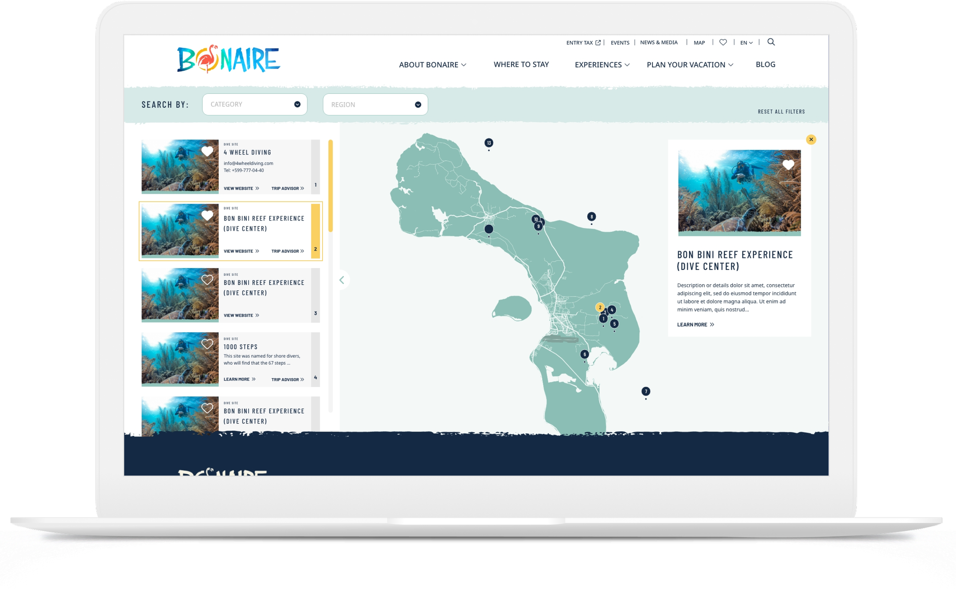Collapse the listings panel arrow
956x589 pixels.
coord(342,280)
